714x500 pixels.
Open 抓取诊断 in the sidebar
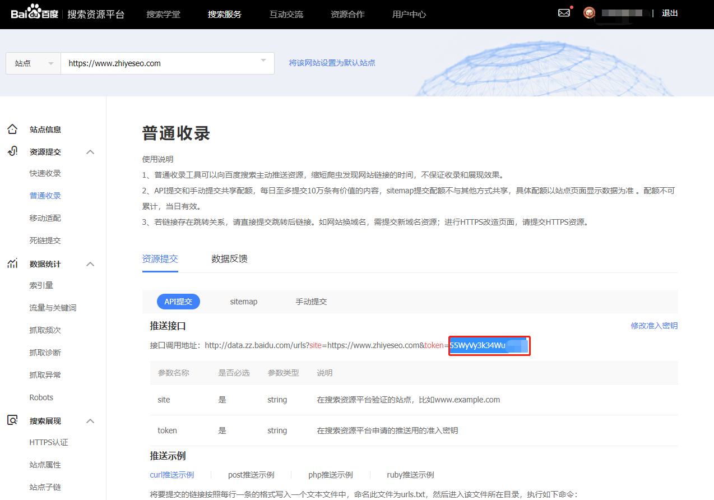45,353
